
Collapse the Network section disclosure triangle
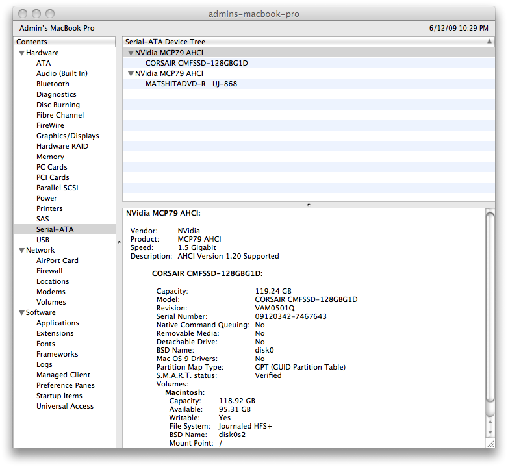coord(21,250)
